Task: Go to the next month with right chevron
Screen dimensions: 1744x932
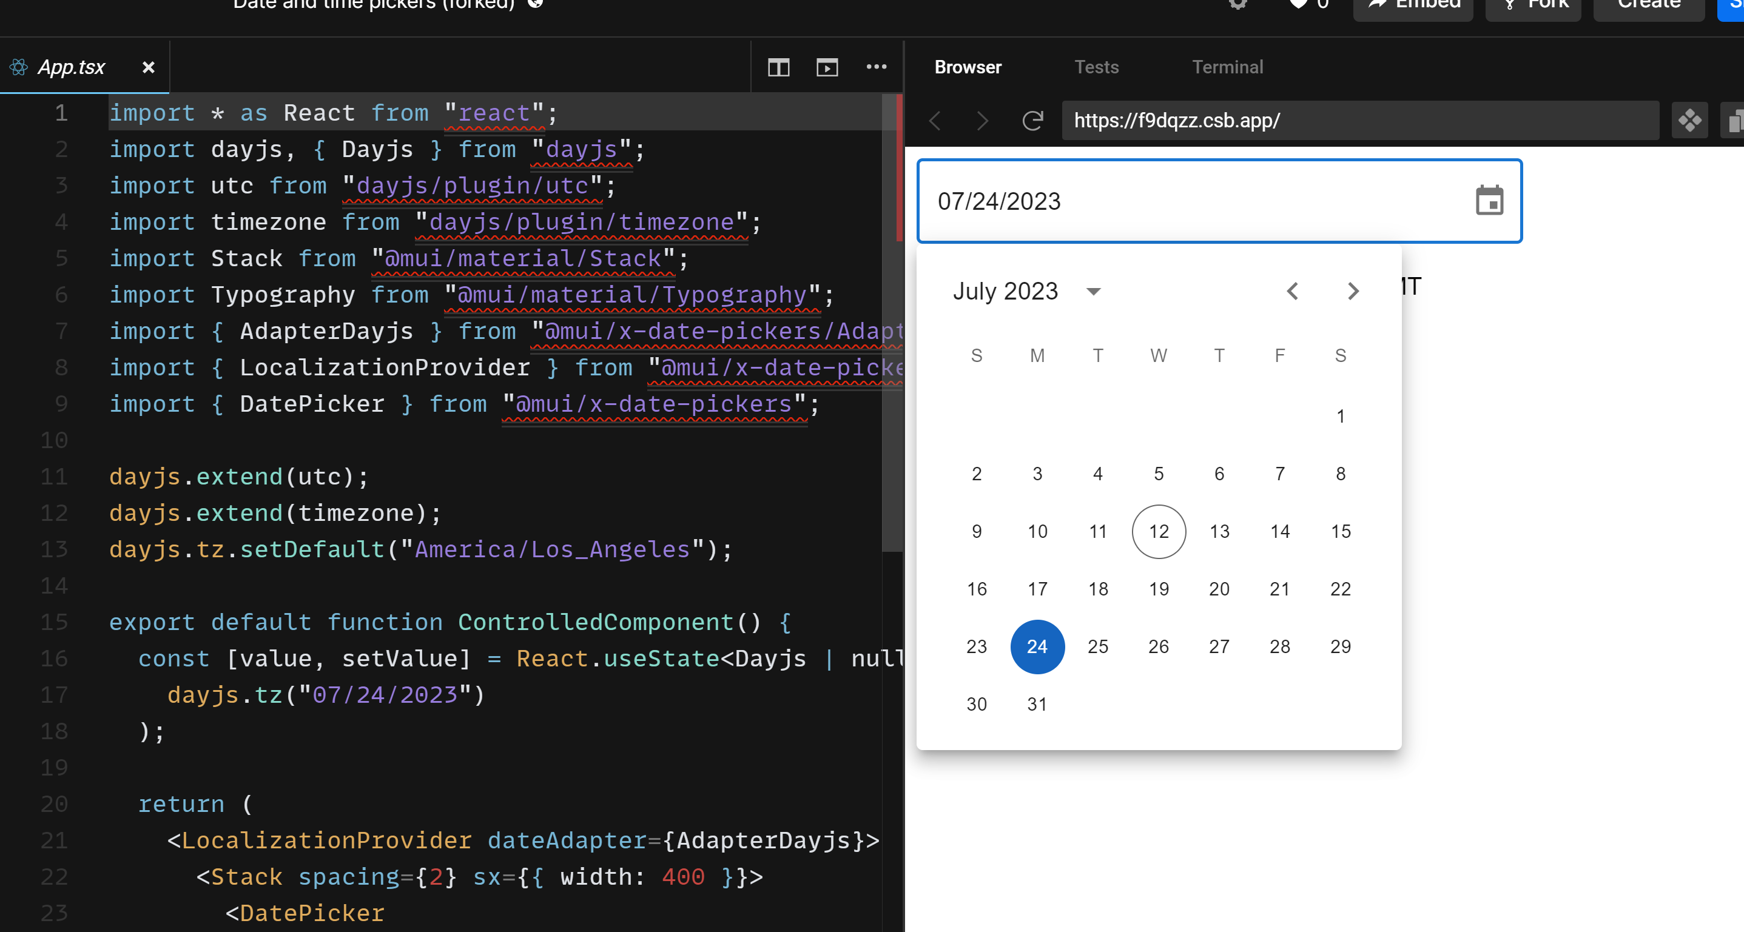Action: (1353, 291)
